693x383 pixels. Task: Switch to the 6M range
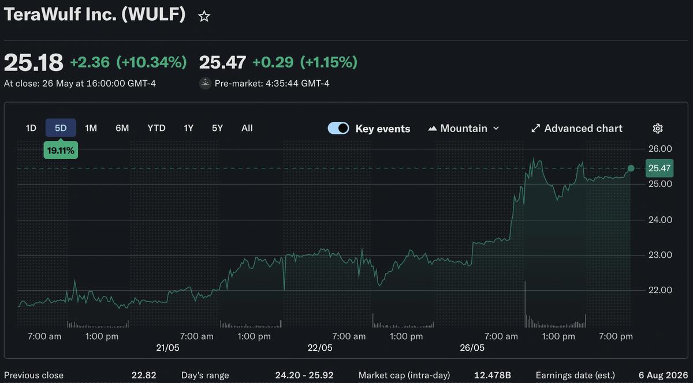click(x=122, y=128)
